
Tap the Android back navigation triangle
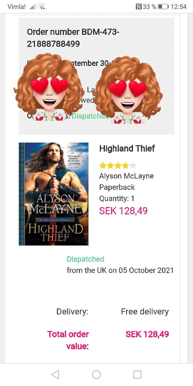[55, 375]
